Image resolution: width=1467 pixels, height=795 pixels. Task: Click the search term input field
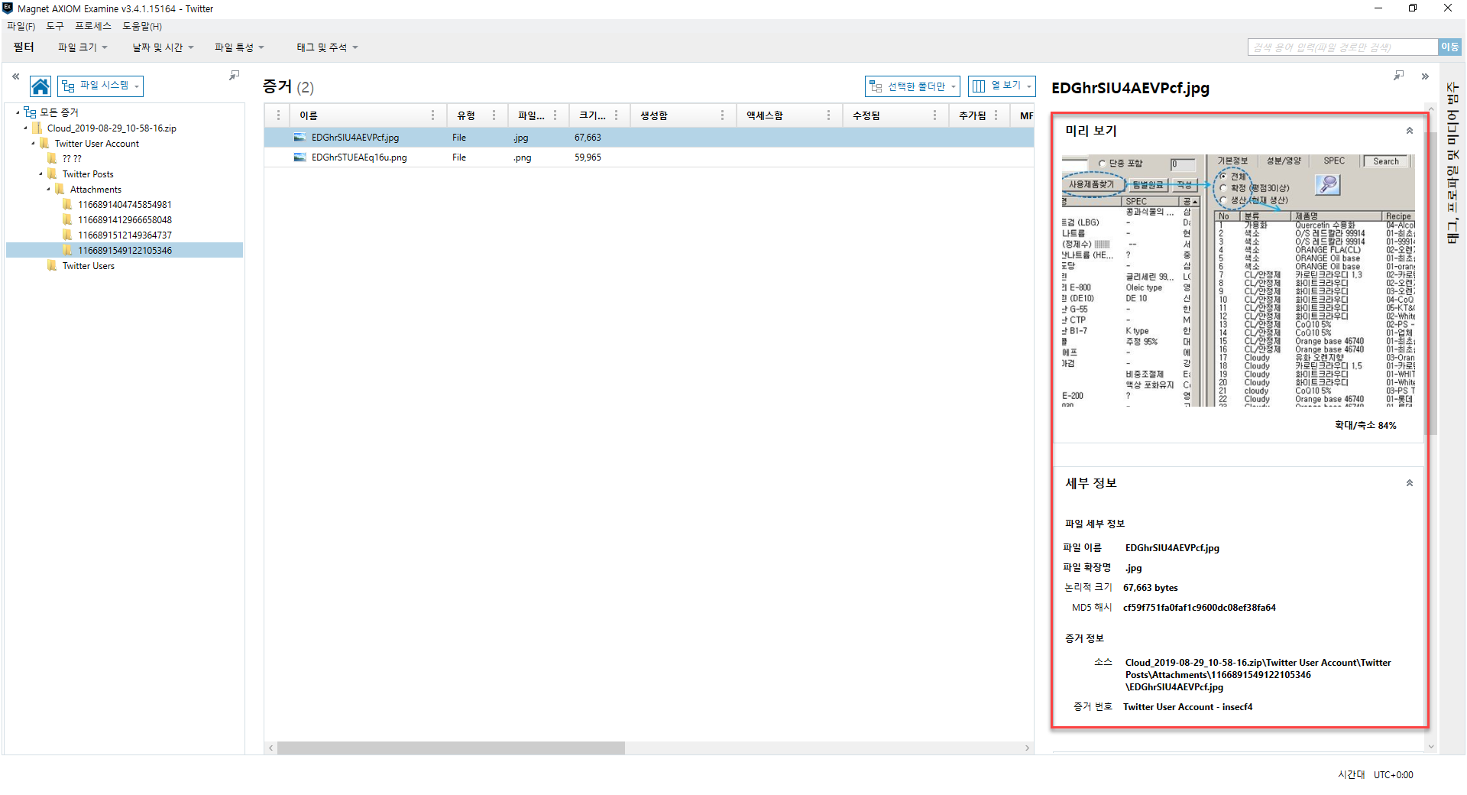(1342, 47)
